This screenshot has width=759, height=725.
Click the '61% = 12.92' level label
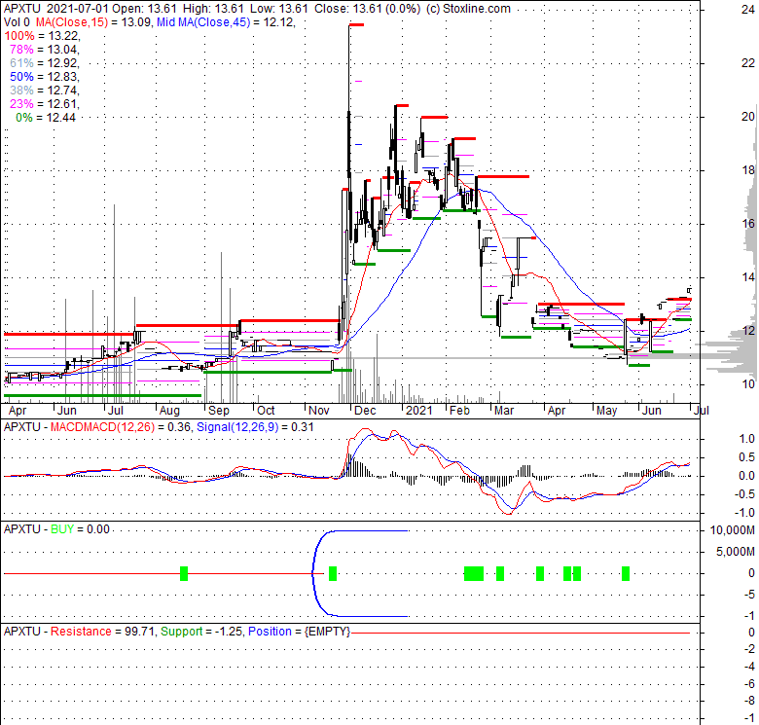click(45, 63)
